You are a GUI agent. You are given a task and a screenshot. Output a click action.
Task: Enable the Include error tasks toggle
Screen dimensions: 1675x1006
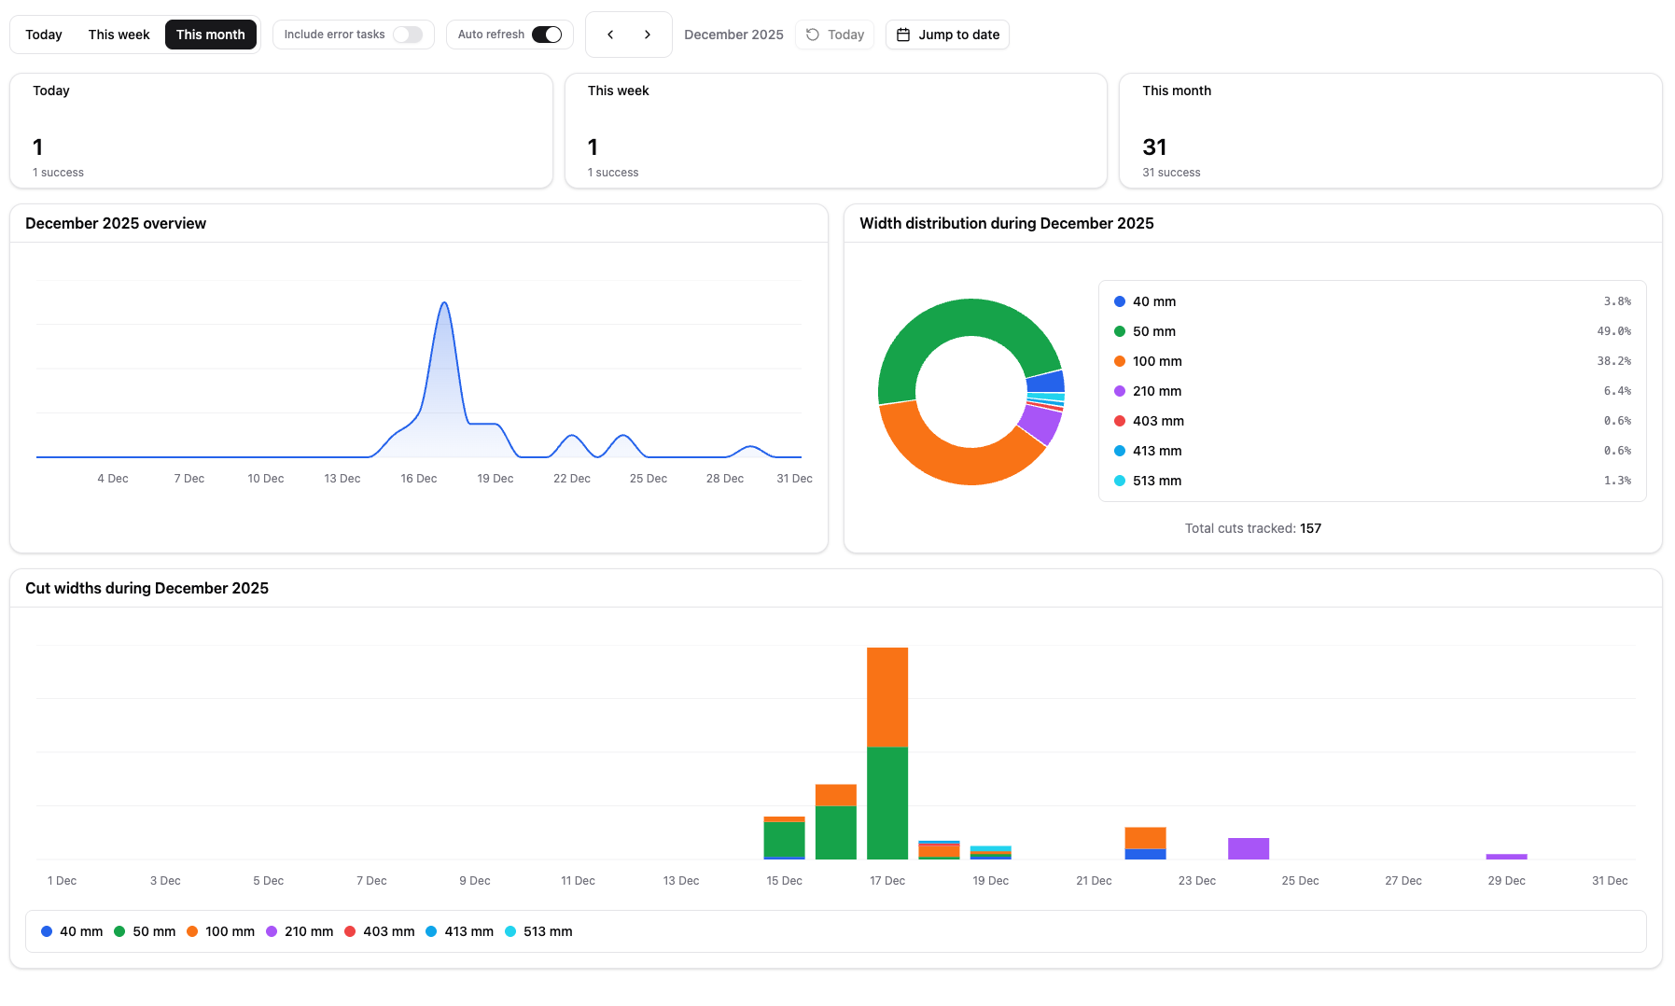tap(408, 34)
